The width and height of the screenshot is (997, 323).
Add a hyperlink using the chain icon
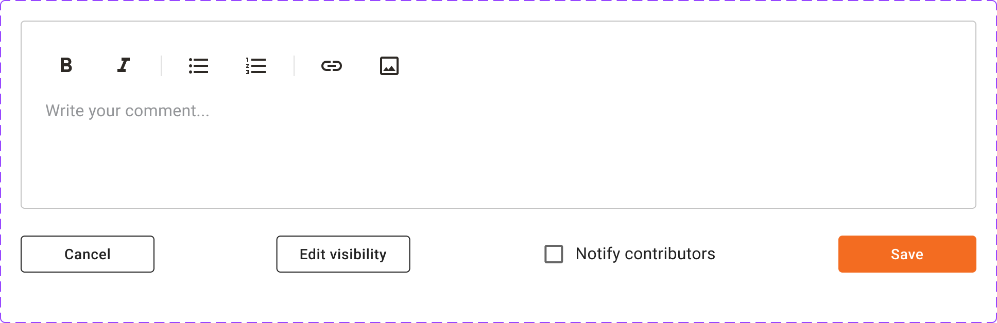point(332,66)
